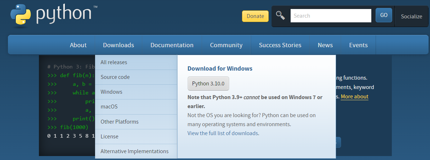Screen dimensions: 430x160
Task: Open Alternative Implementations entry
Action: point(136,151)
